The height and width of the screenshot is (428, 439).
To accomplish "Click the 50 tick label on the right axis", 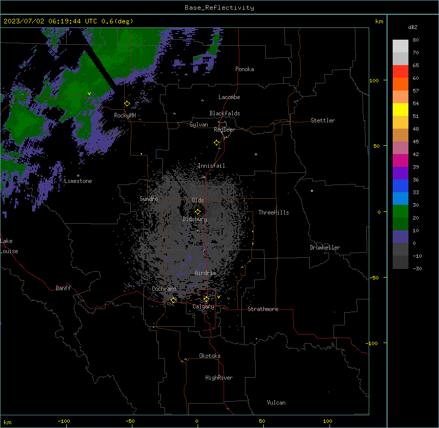I will click(x=376, y=146).
